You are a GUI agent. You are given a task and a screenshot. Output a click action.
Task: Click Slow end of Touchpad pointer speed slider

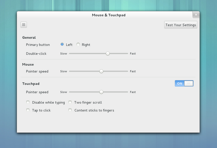(x=70, y=92)
